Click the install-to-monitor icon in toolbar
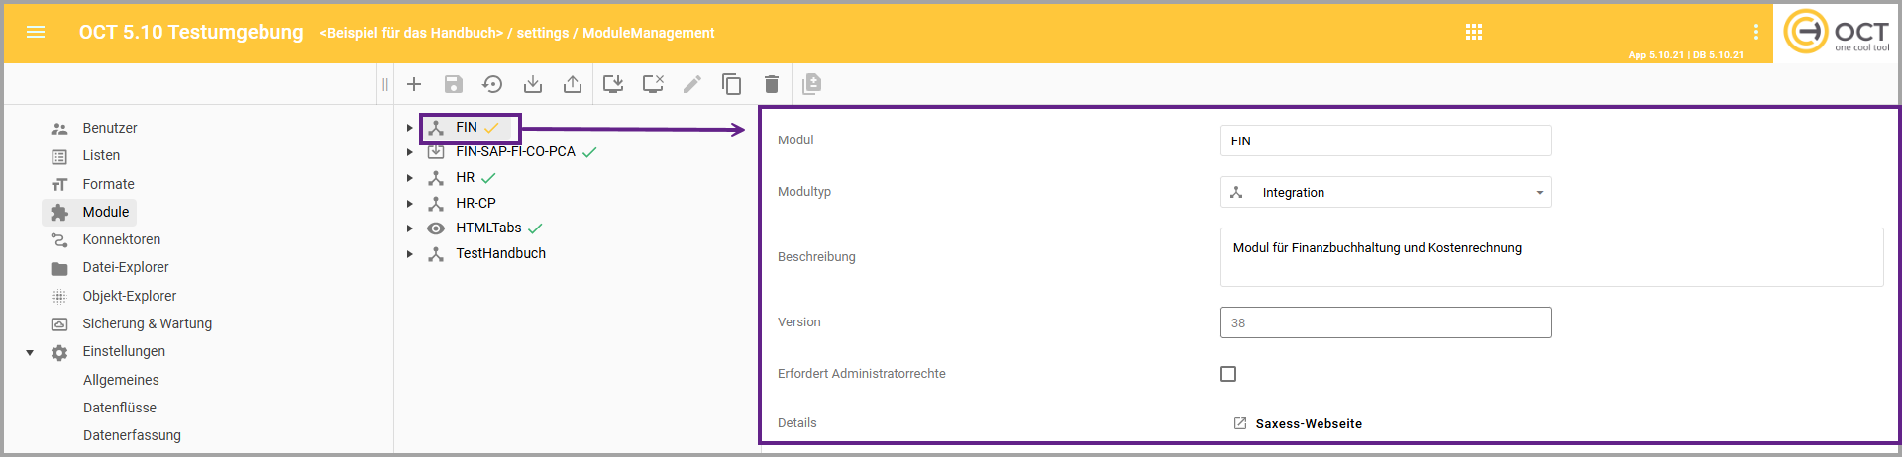The image size is (1902, 457). point(613,84)
